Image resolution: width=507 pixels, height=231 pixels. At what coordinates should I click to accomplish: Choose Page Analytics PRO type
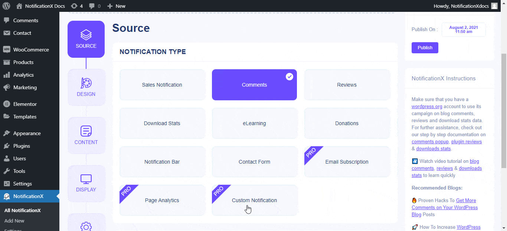[x=162, y=200]
